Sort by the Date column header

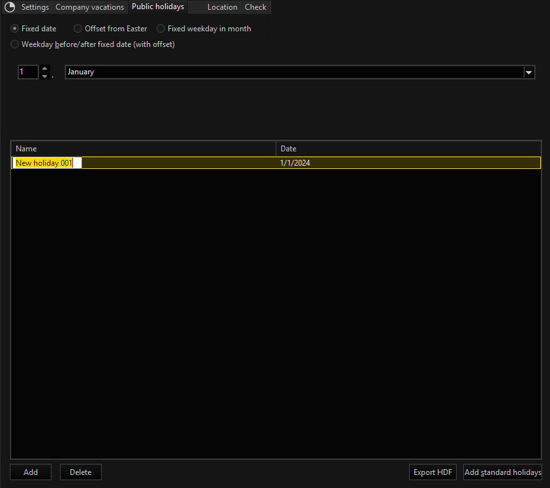408,148
